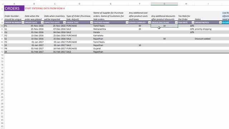Image resolution: width=229 pixels, height=129 pixels.
Task: Select expected date 07-Dec-2016 cell
Action: pyautogui.click(x=55, y=29)
